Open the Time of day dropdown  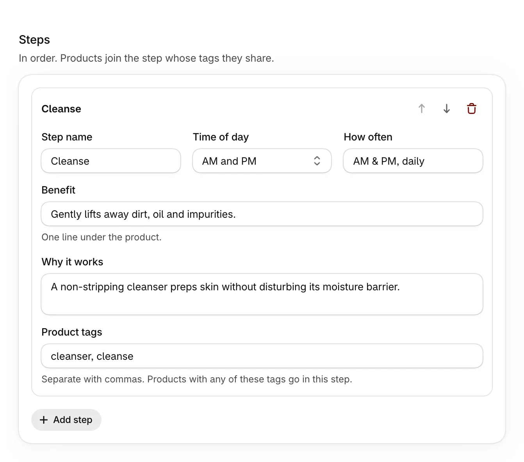coord(262,161)
